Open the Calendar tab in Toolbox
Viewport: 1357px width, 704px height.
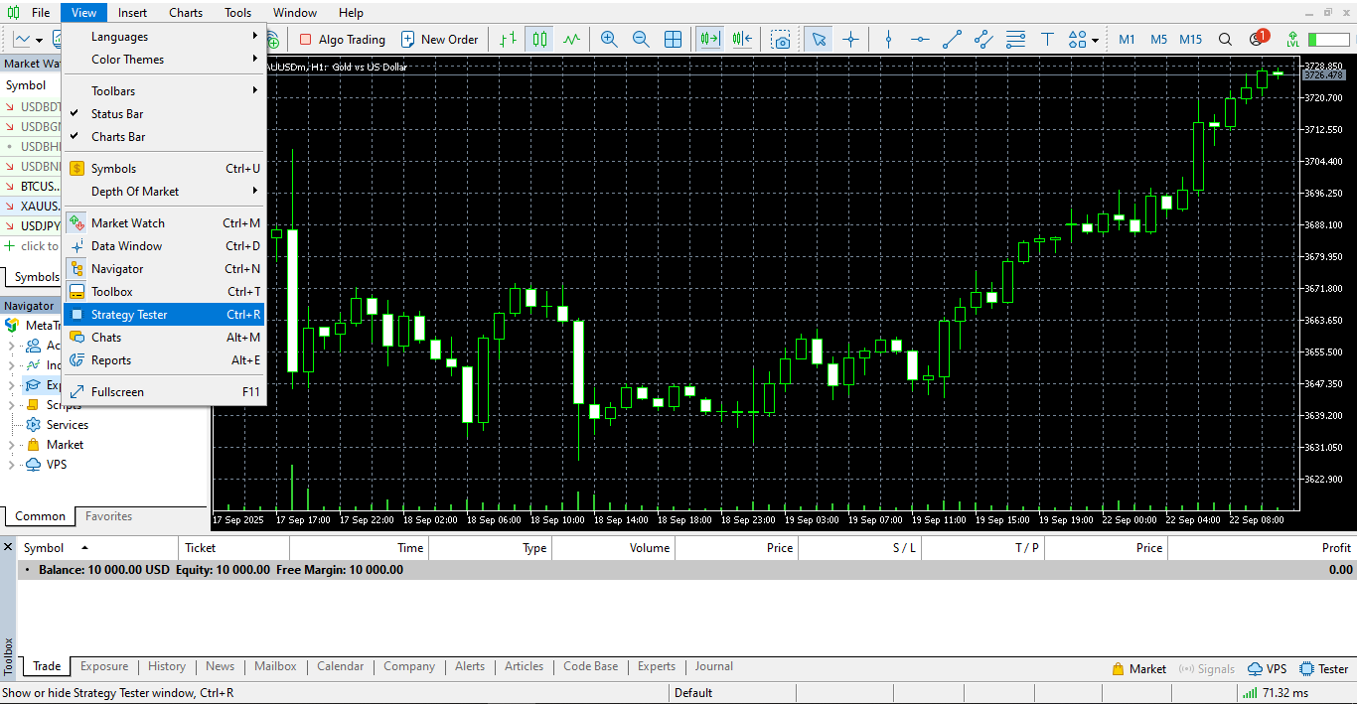(x=340, y=667)
